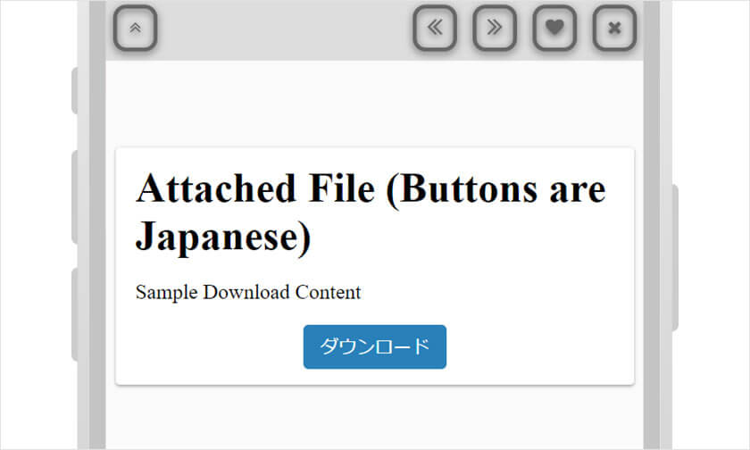The height and width of the screenshot is (450, 750).
Task: Go to previous with double-left chevron
Action: click(x=435, y=29)
